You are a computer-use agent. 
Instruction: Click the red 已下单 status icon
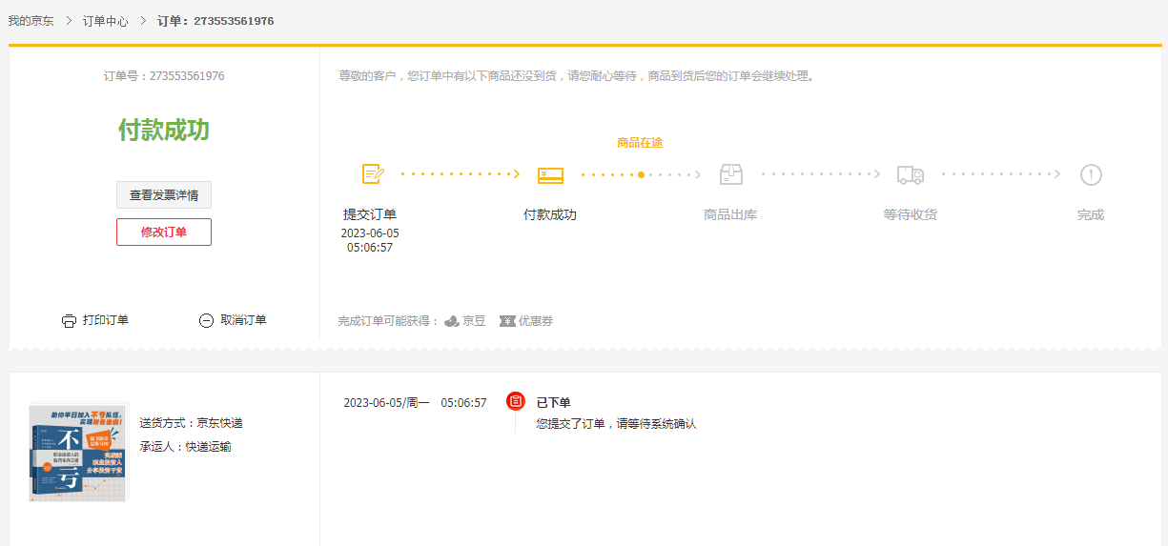516,402
